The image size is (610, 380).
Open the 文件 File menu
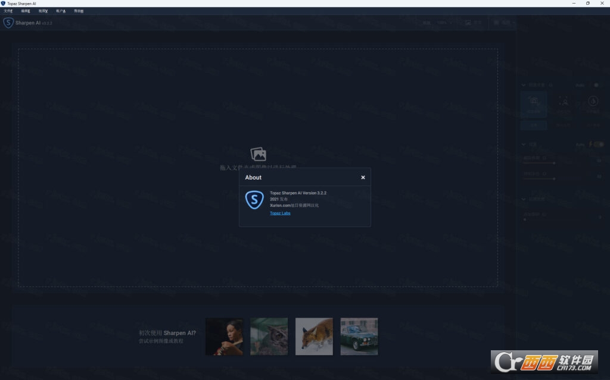8,11
